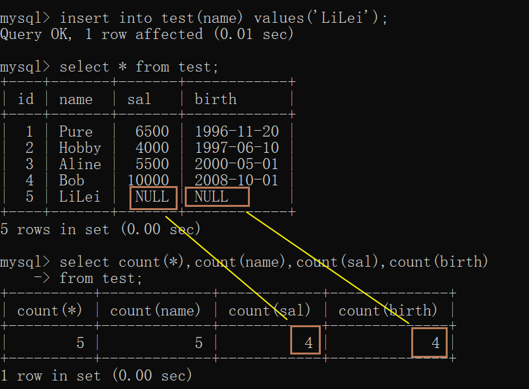Click the name Hobby in the table
The image size is (529, 389).
point(80,148)
